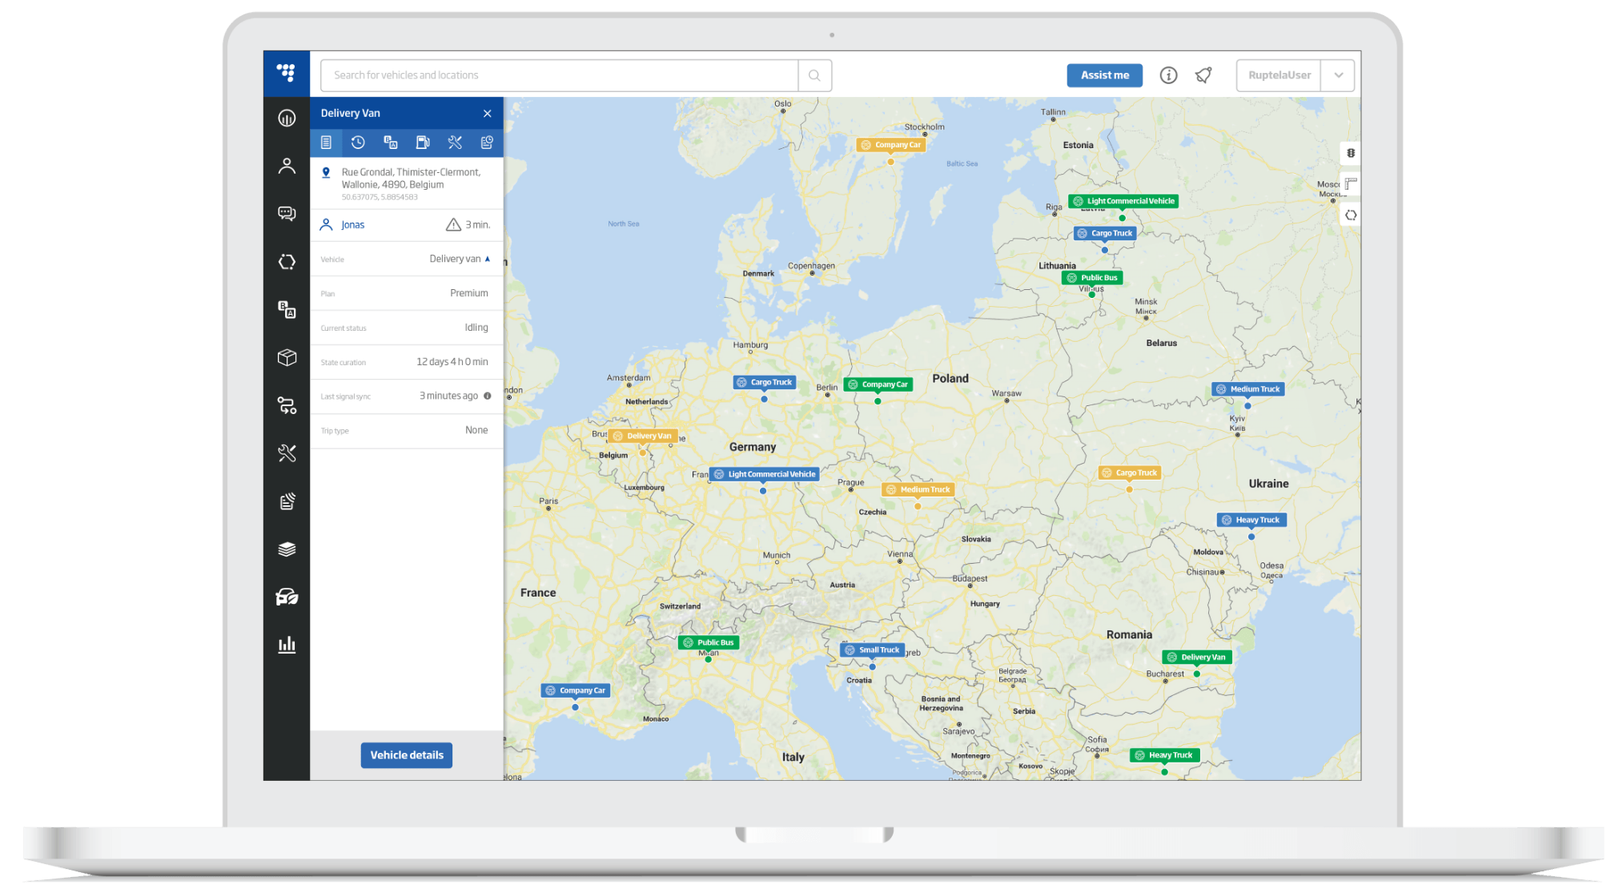Select blue Cargo Truck marker near Hamburg
Screen dimensions: 1619x893
(765, 382)
